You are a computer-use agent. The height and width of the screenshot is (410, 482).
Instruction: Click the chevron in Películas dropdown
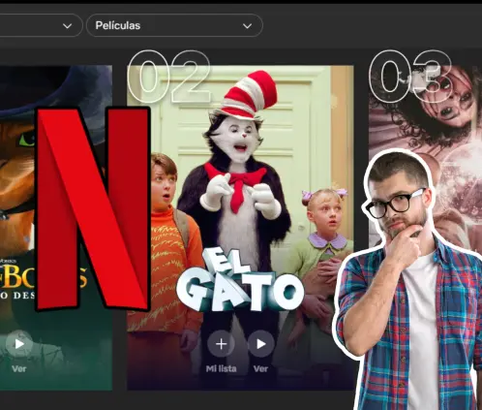click(x=247, y=26)
